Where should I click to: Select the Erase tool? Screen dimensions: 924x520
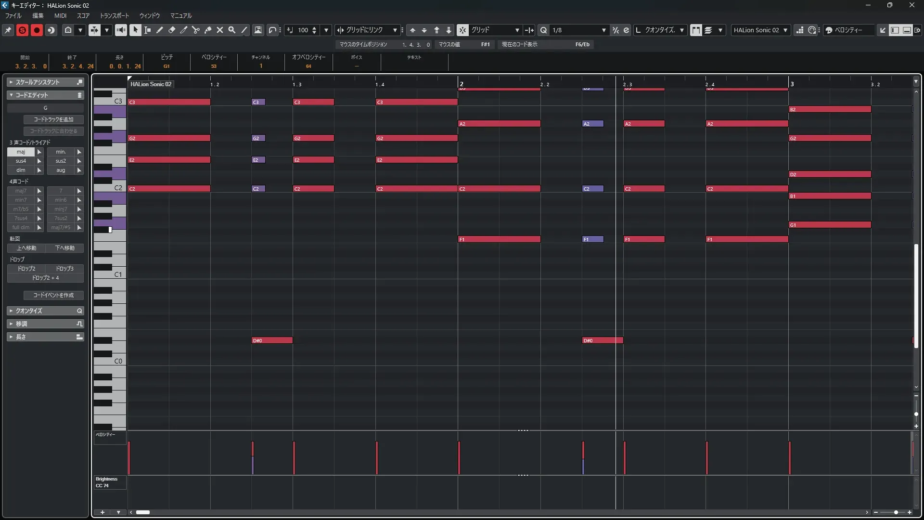172,30
